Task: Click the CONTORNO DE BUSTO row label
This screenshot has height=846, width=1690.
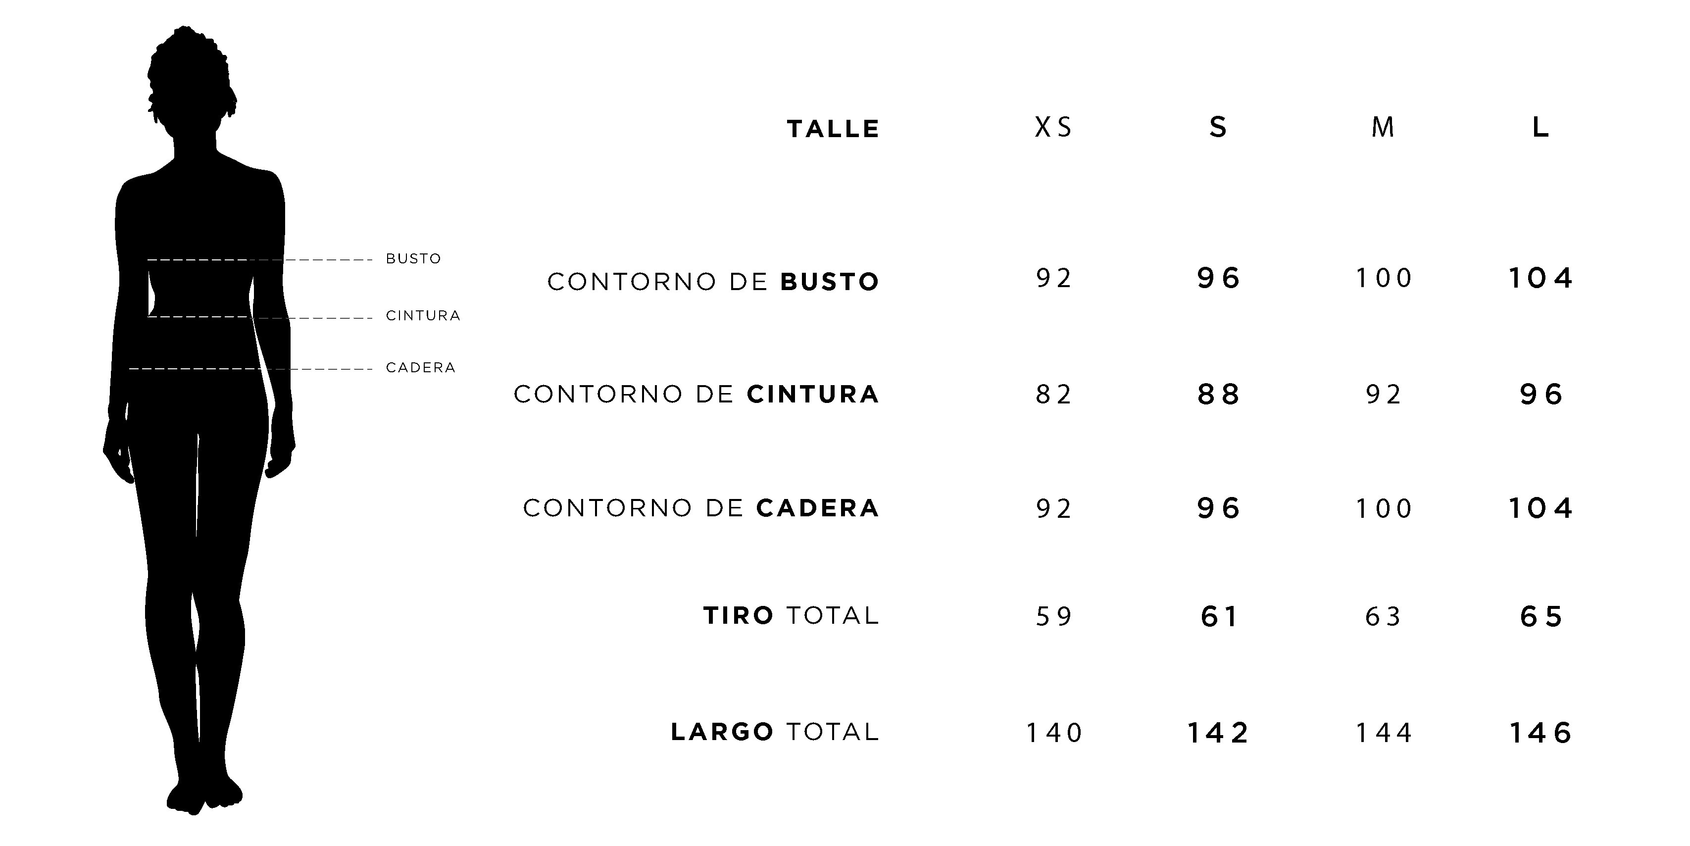Action: pyautogui.click(x=713, y=281)
